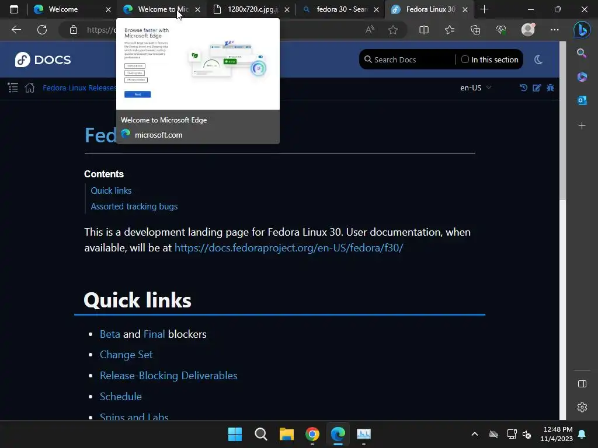This screenshot has height=448, width=598.
Task: Open Bing Copilot sidebar button
Action: click(582, 30)
